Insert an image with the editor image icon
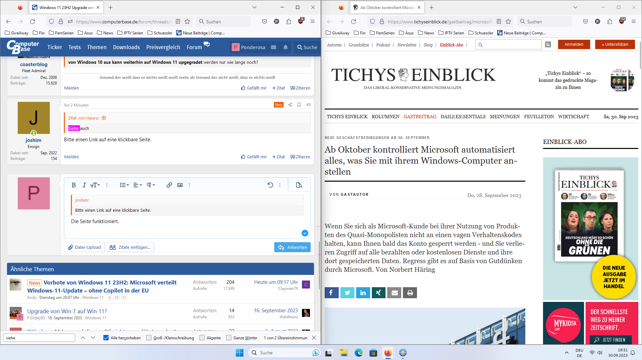This screenshot has height=360, width=642. tap(180, 185)
